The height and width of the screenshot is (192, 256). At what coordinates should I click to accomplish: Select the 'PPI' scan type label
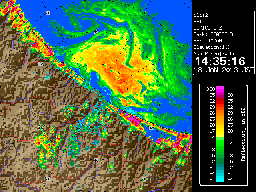pos(198,22)
